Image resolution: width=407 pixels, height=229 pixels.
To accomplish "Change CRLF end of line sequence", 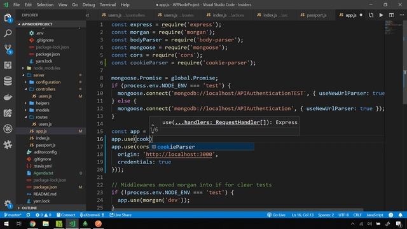I will pos(357,215).
